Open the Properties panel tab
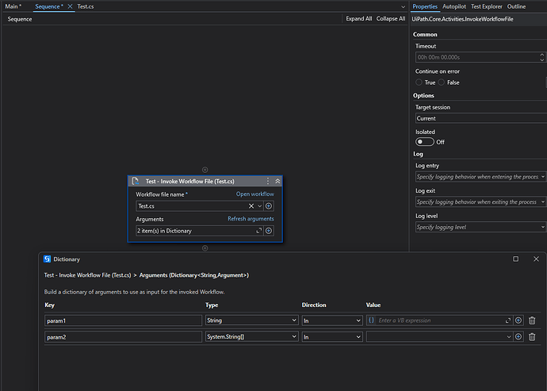 [x=425, y=6]
